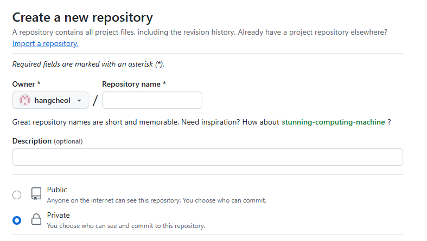Image resolution: width=427 pixels, height=241 pixels.
Task: Click the Description (optional) label
Action: coord(47,141)
